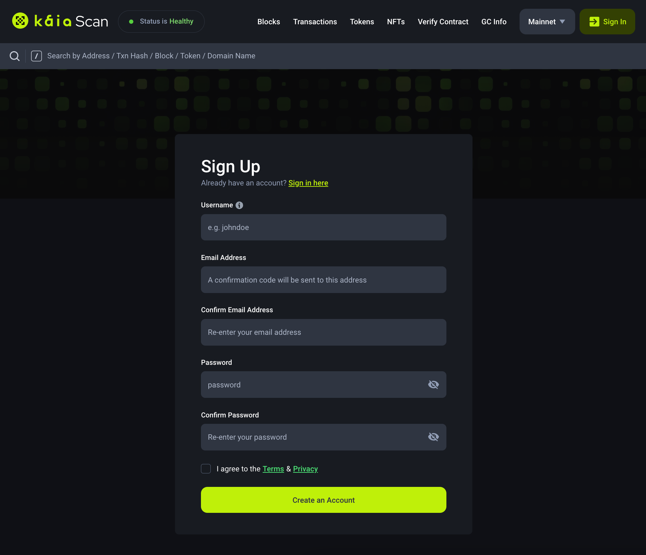Open the Transactions menu
The width and height of the screenshot is (646, 555).
315,22
